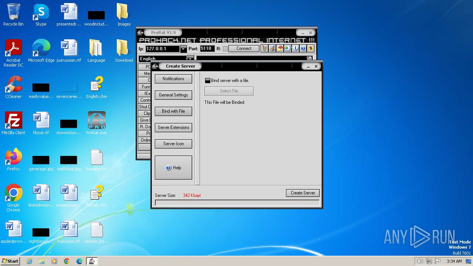This screenshot has width=473, height=266.
Task: Select the Readme.txt desktop file
Action: coord(96,160)
